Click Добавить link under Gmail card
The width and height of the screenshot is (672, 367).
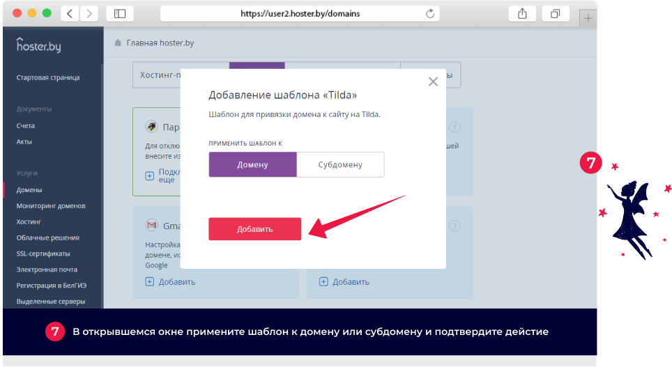pyautogui.click(x=177, y=282)
